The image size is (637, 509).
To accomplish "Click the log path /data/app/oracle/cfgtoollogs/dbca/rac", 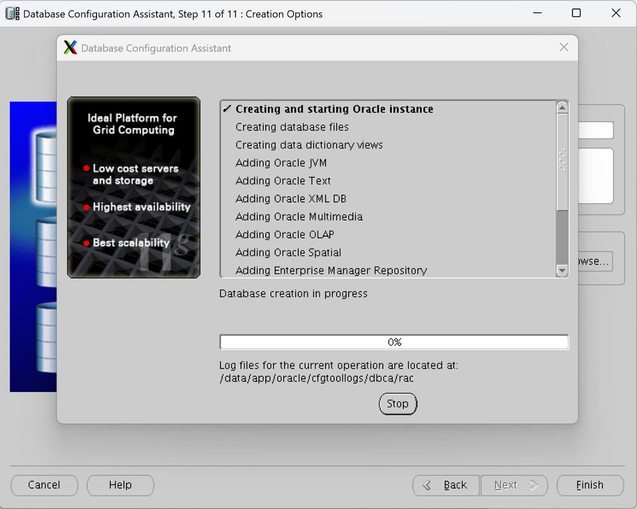I will 316,378.
